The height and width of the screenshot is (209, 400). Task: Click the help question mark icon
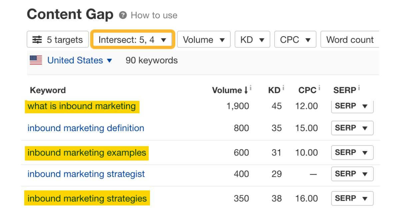[123, 15]
